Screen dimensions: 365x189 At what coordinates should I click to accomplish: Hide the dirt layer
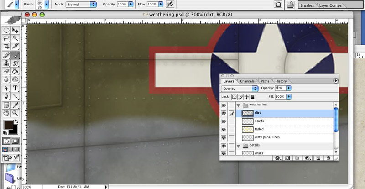pos(224,113)
